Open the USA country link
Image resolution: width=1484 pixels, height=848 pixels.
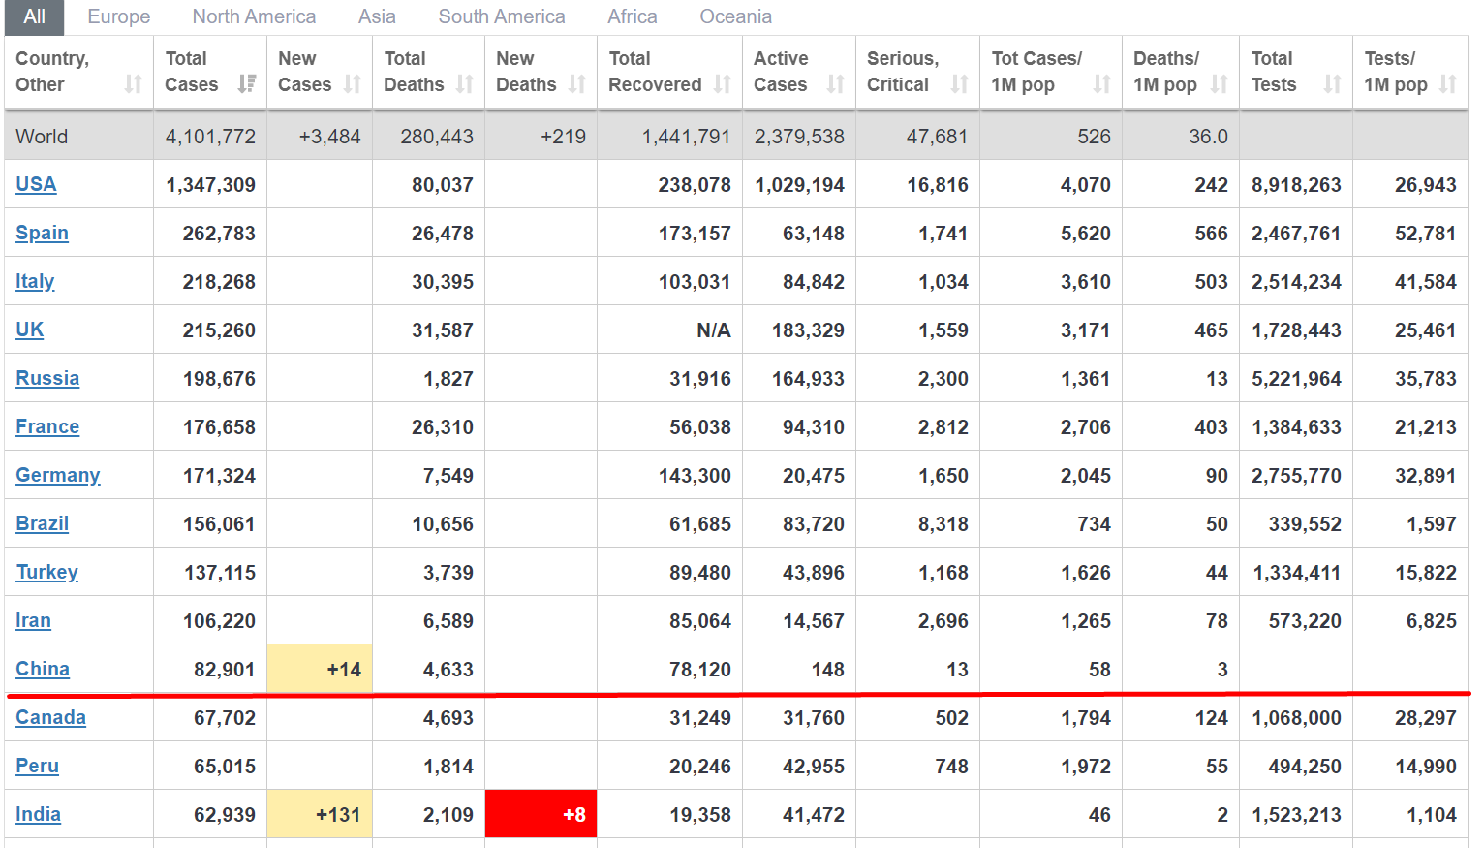click(36, 184)
